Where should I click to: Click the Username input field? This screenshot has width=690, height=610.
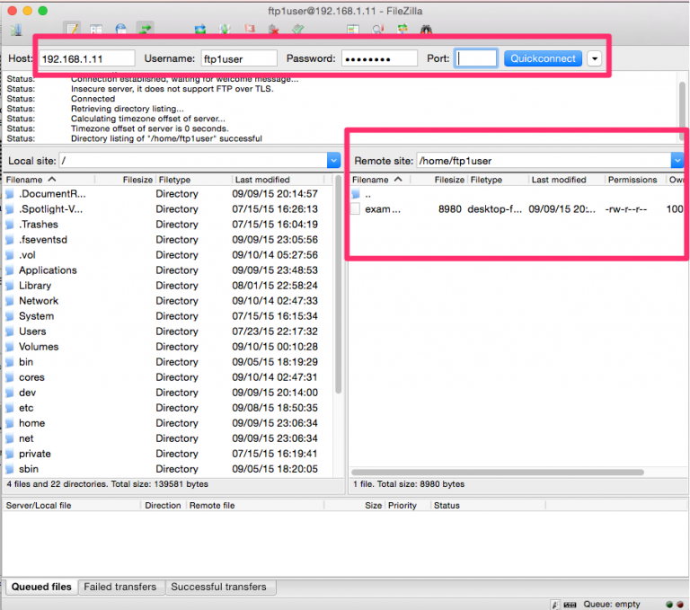(x=239, y=58)
